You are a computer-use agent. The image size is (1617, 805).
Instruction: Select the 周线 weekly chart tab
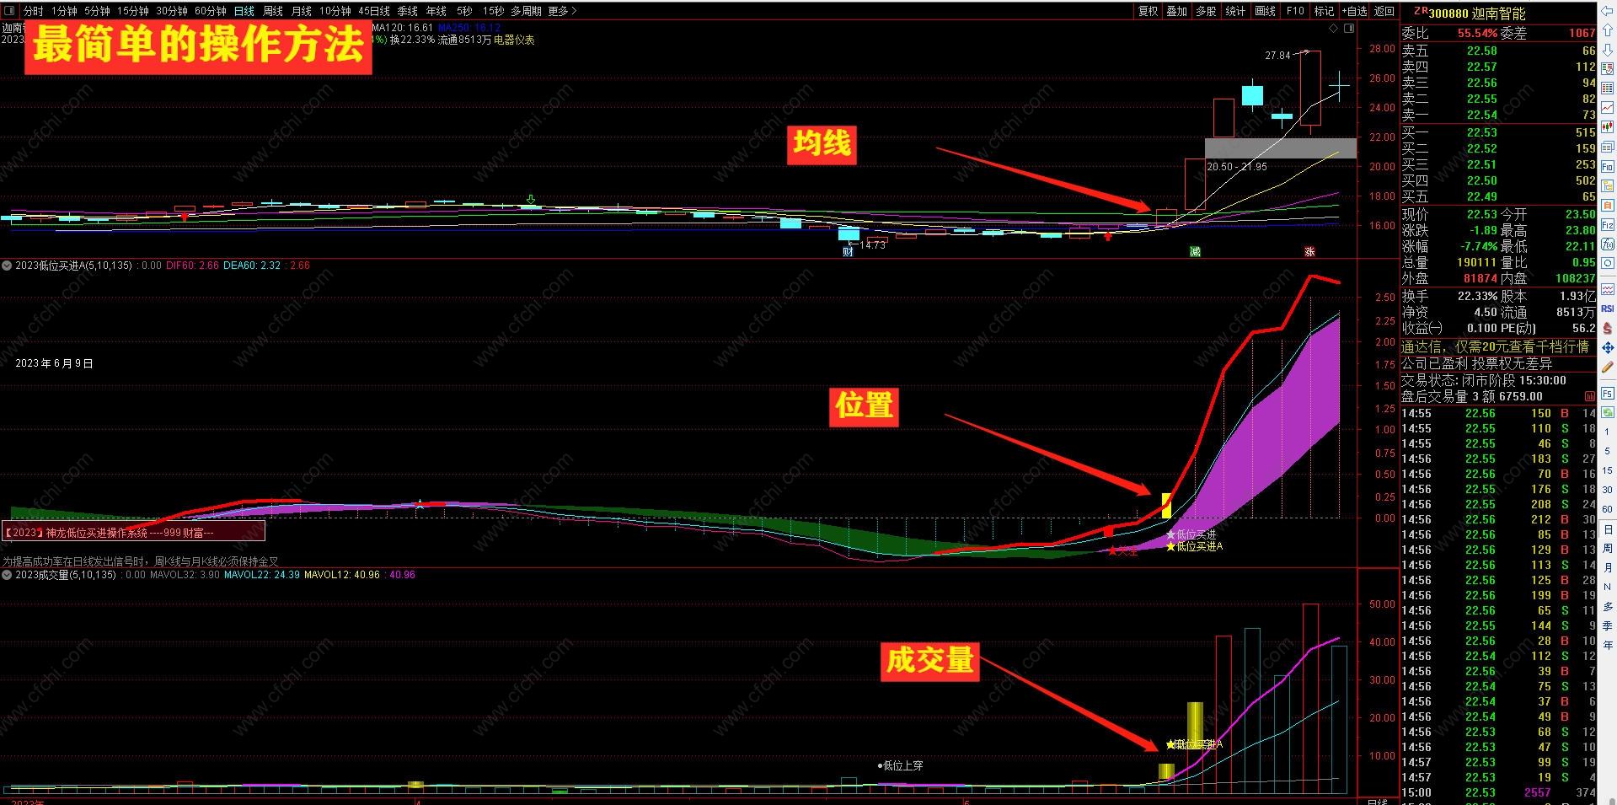point(273,11)
